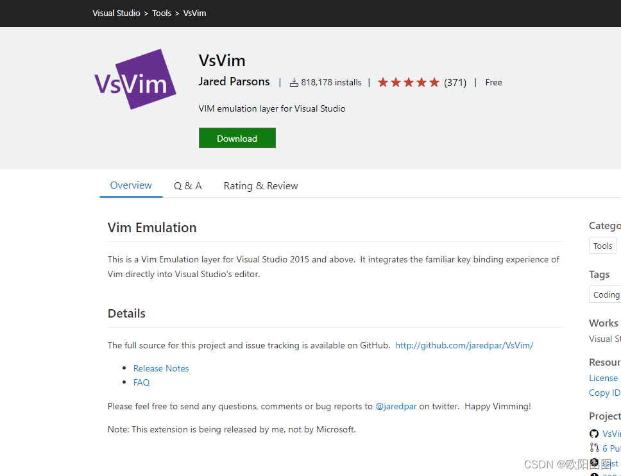Click the installs download icon
The height and width of the screenshot is (476, 621).
[x=294, y=82]
